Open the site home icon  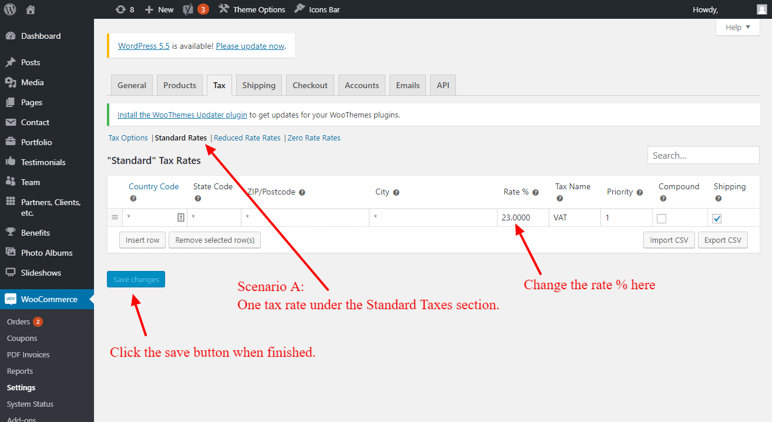click(x=31, y=9)
